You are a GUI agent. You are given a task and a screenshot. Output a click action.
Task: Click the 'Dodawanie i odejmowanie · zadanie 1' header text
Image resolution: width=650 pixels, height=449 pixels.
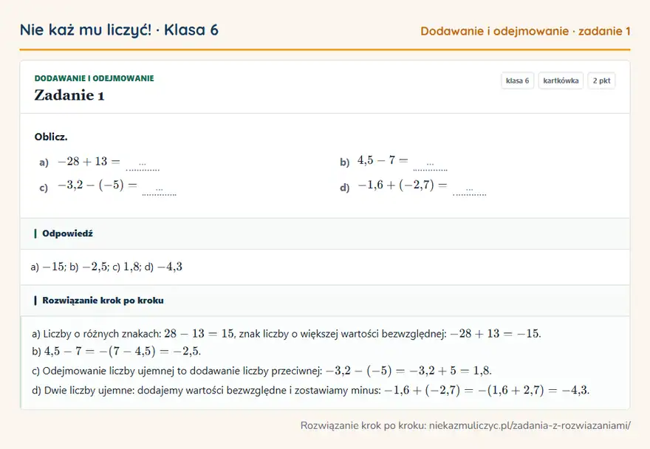[525, 31]
